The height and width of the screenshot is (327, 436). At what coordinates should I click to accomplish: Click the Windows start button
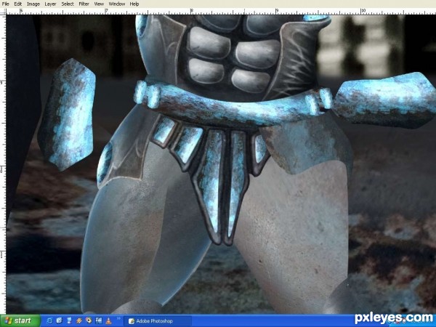[20, 320]
